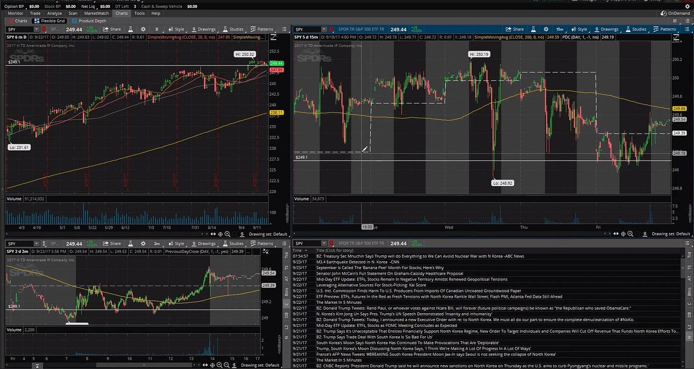The width and height of the screenshot is (694, 369).
Task: Select the Flexible Grid sub-tab
Action: click(x=49, y=21)
